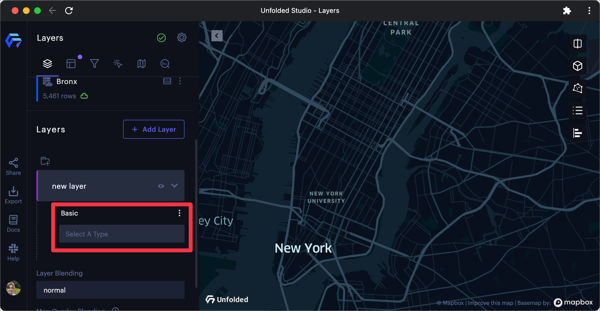The height and width of the screenshot is (311, 600).
Task: Open the draw polygon tool
Action: coord(577,88)
